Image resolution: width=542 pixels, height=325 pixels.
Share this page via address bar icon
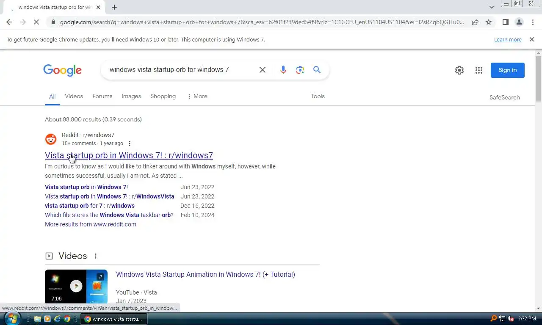pyautogui.click(x=475, y=22)
